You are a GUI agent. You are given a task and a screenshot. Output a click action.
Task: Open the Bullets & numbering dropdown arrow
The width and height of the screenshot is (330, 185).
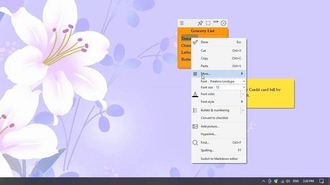click(x=243, y=110)
